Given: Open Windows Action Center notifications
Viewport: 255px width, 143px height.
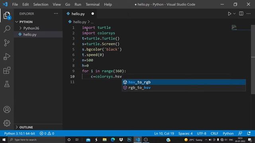Looking at the screenshot, I should (x=250, y=140).
